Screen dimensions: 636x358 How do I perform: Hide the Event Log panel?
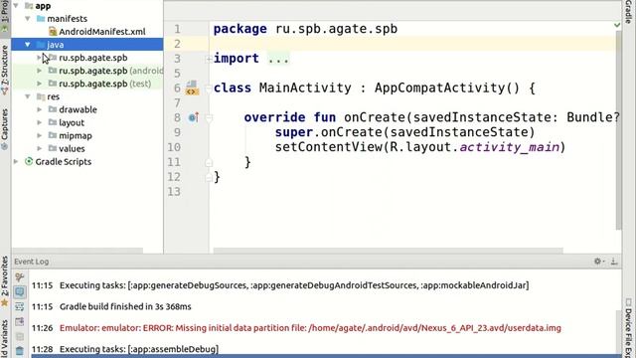tap(614, 262)
